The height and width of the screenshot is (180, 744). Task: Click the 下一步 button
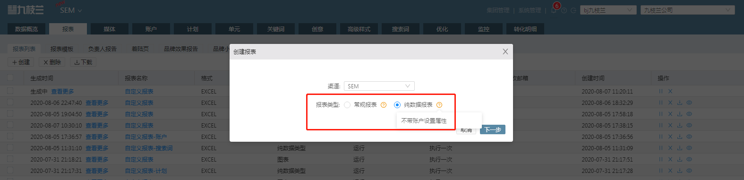[x=493, y=129]
